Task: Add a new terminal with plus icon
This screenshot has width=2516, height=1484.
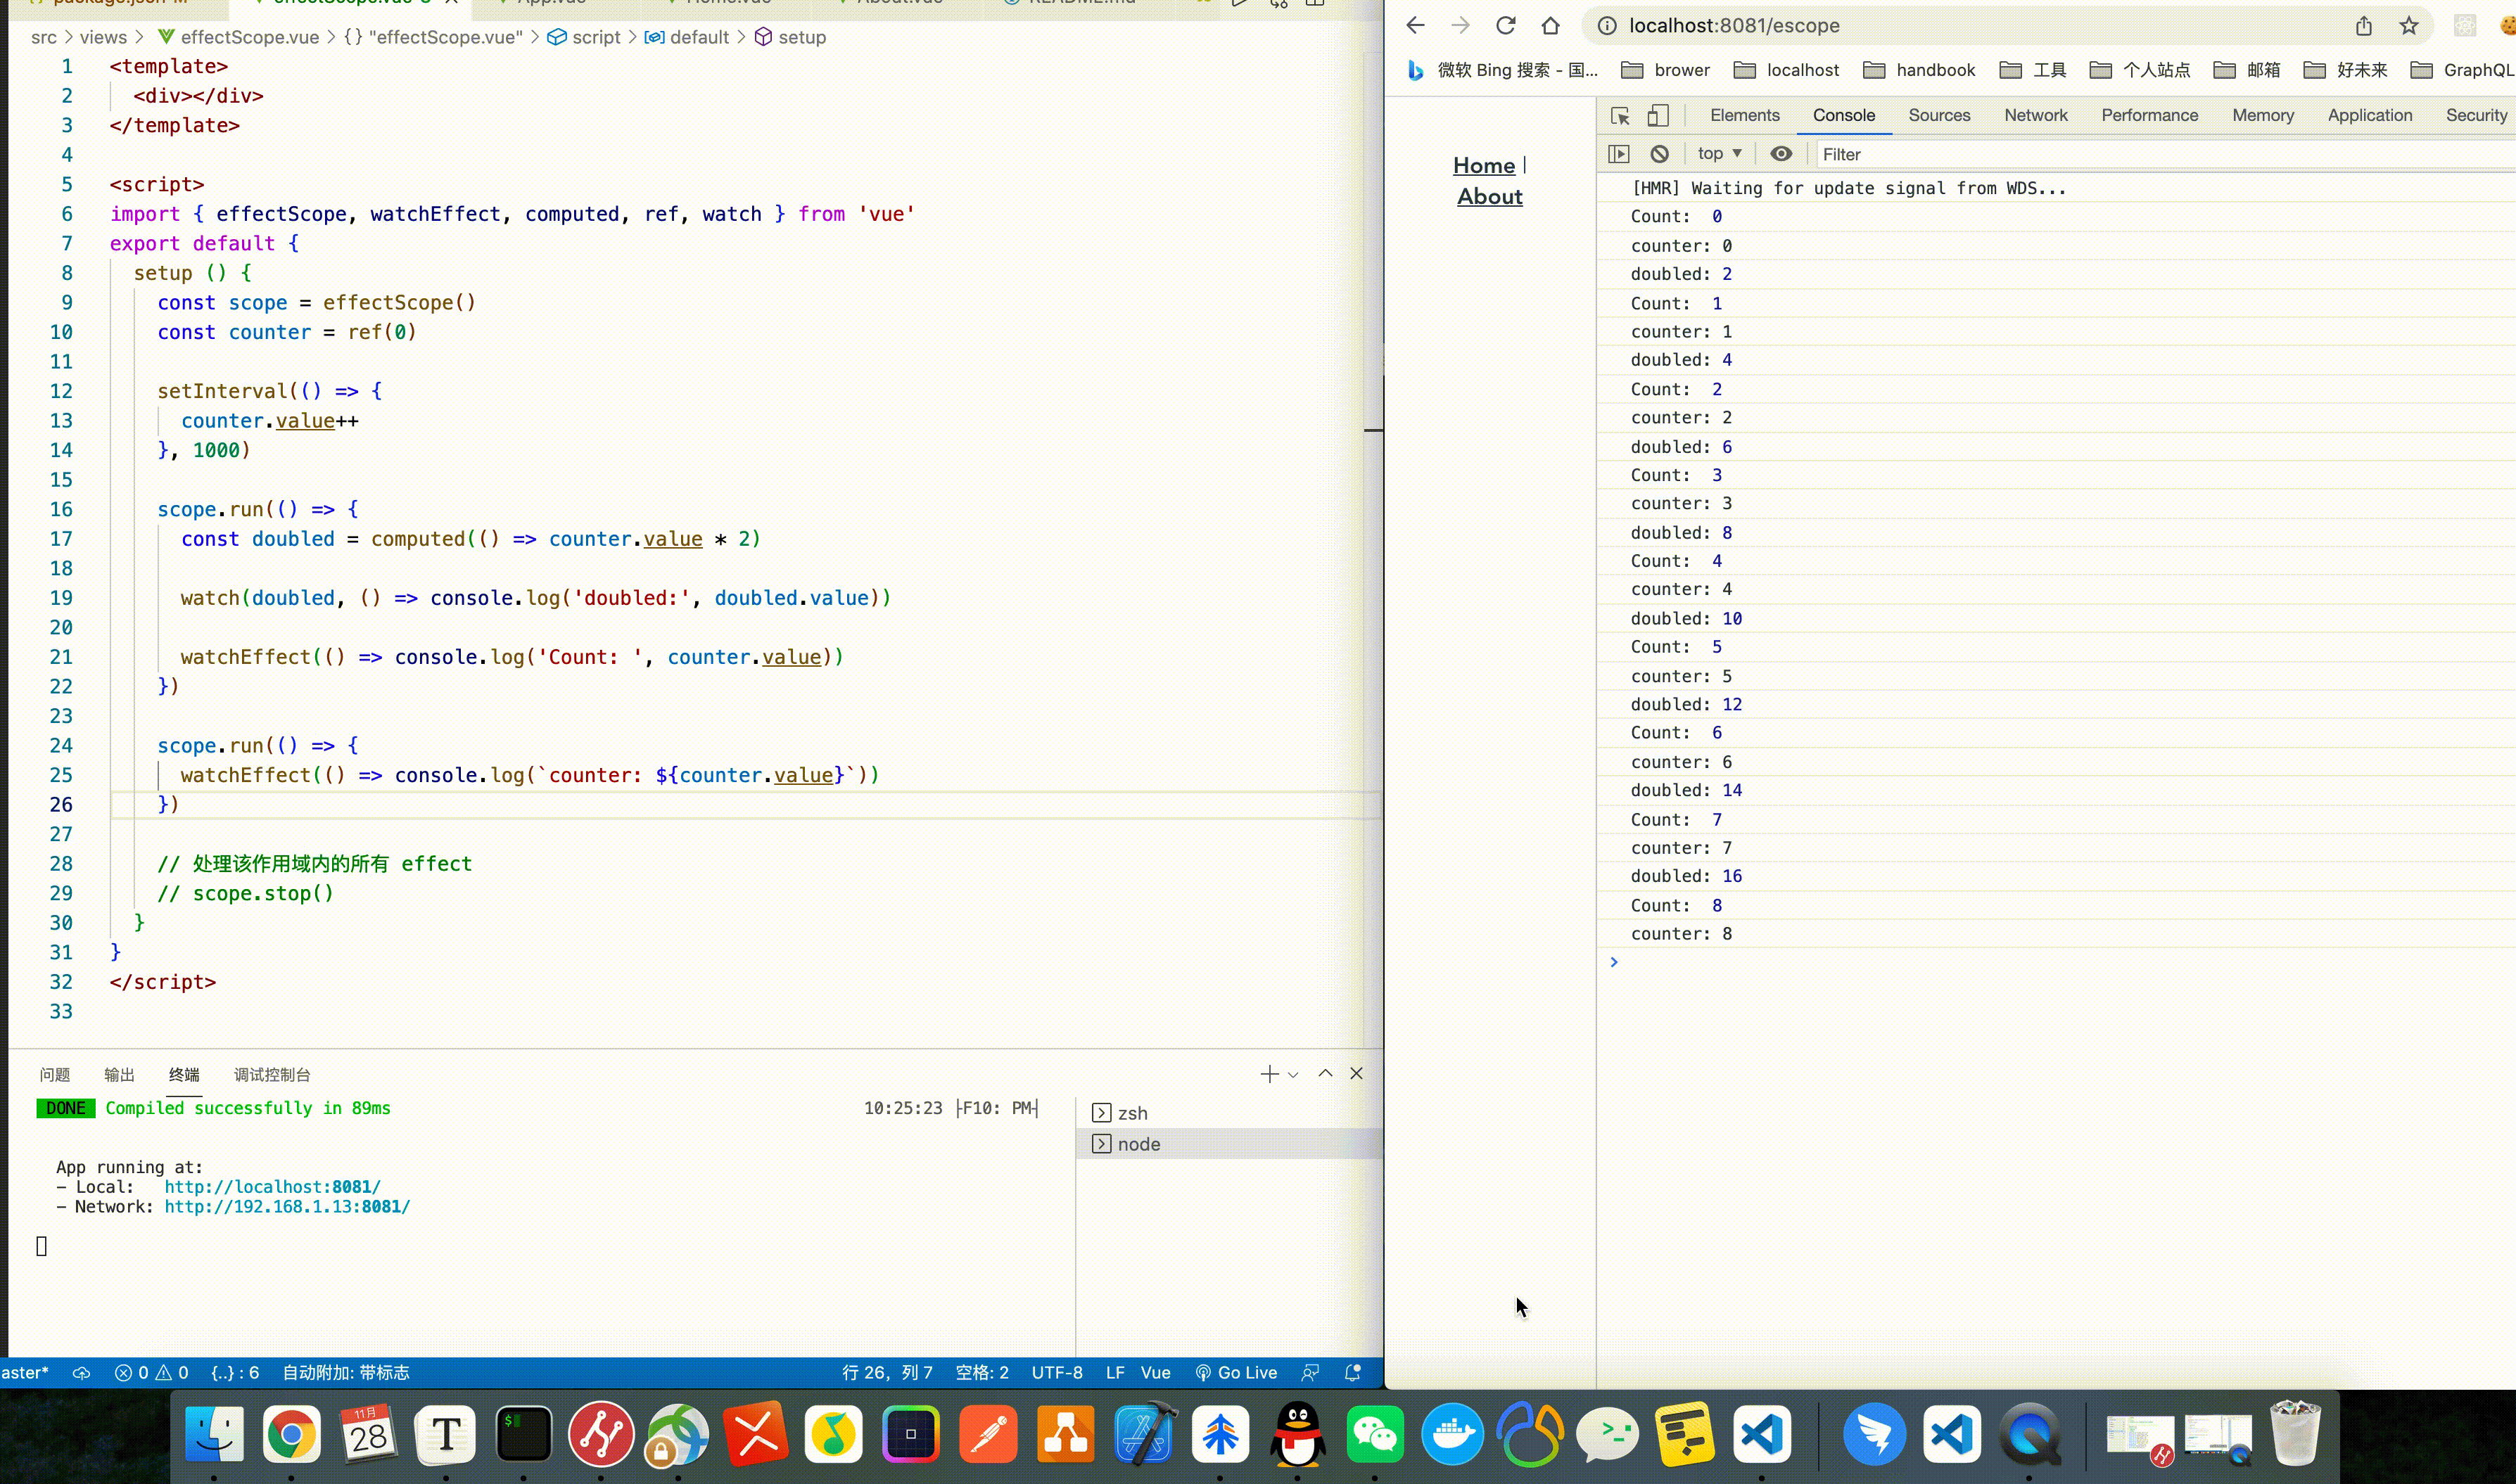Action: point(1269,1074)
